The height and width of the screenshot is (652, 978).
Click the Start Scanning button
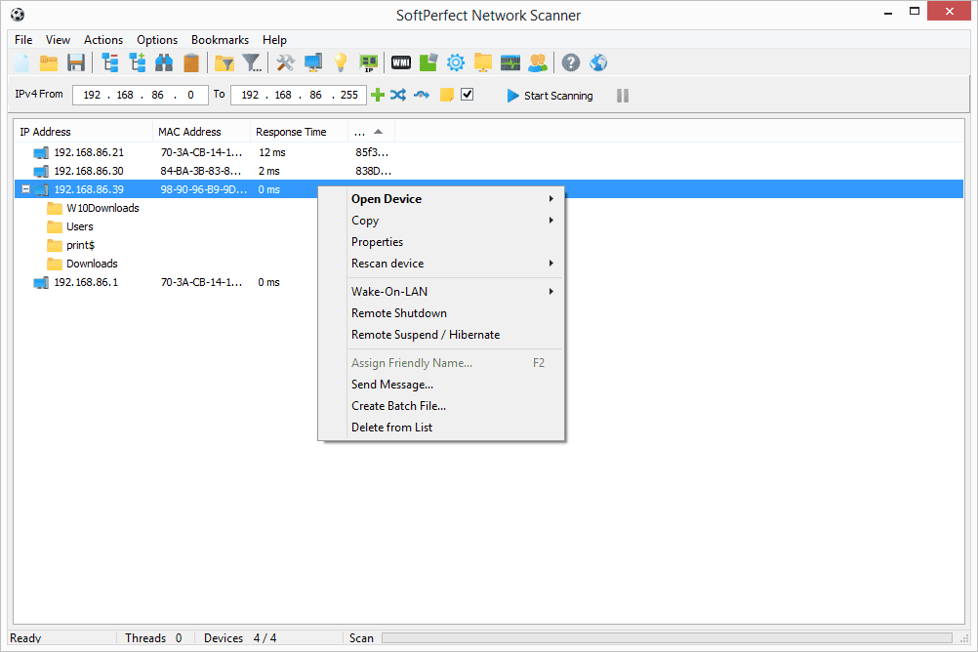[550, 96]
